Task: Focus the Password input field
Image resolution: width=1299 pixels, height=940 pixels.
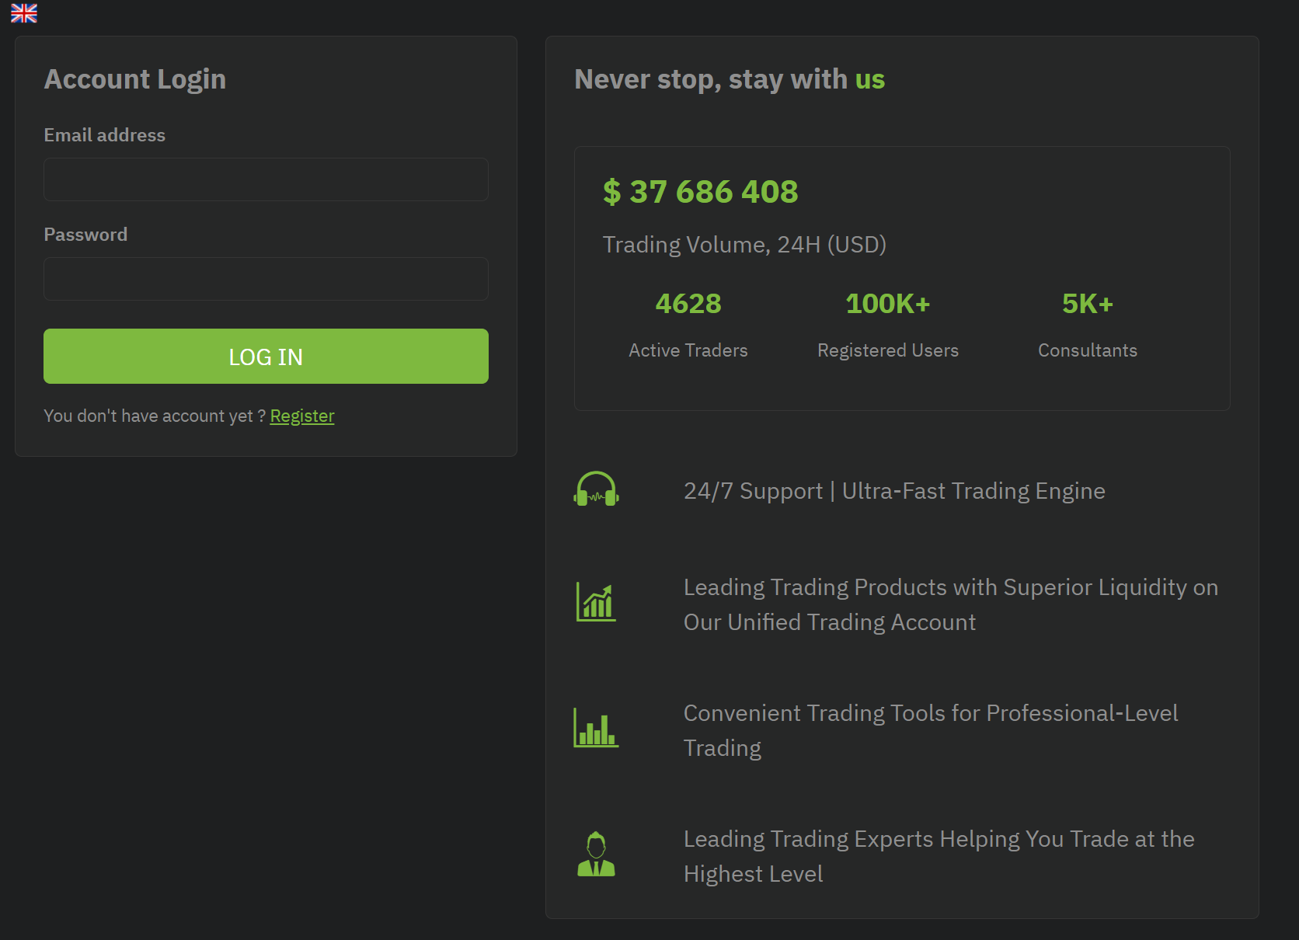Action: tap(266, 279)
